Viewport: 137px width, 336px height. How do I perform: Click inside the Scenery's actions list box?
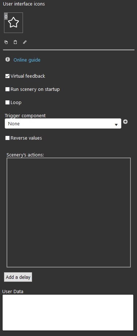[x=68, y=213]
